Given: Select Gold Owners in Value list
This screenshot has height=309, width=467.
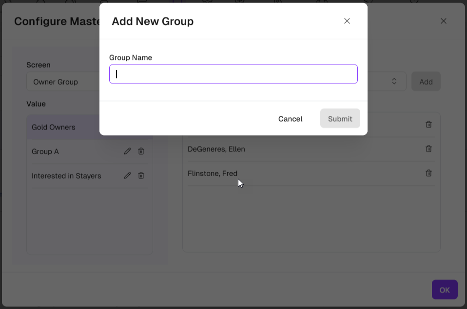Looking at the screenshot, I should click(54, 127).
